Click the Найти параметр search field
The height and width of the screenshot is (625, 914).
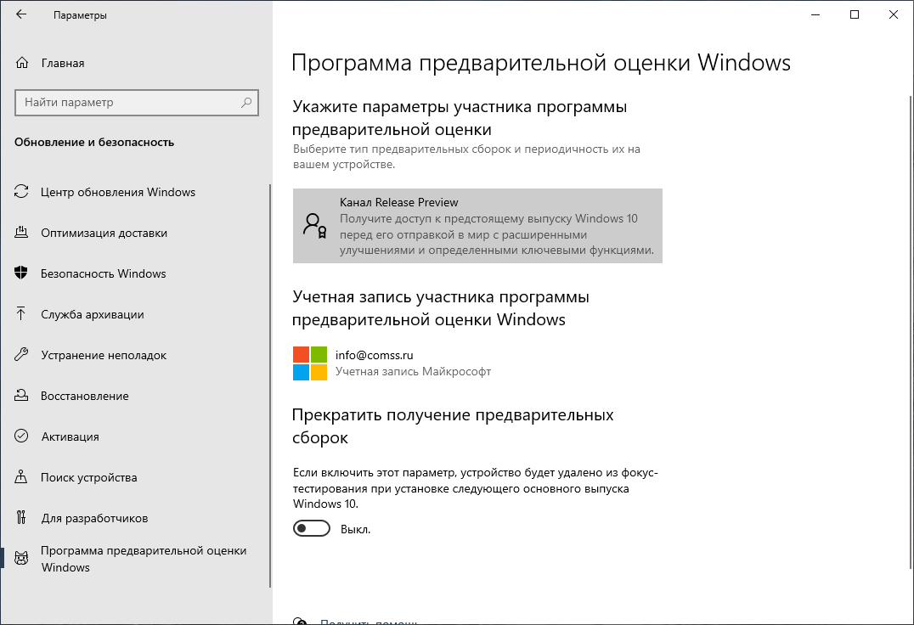127,103
